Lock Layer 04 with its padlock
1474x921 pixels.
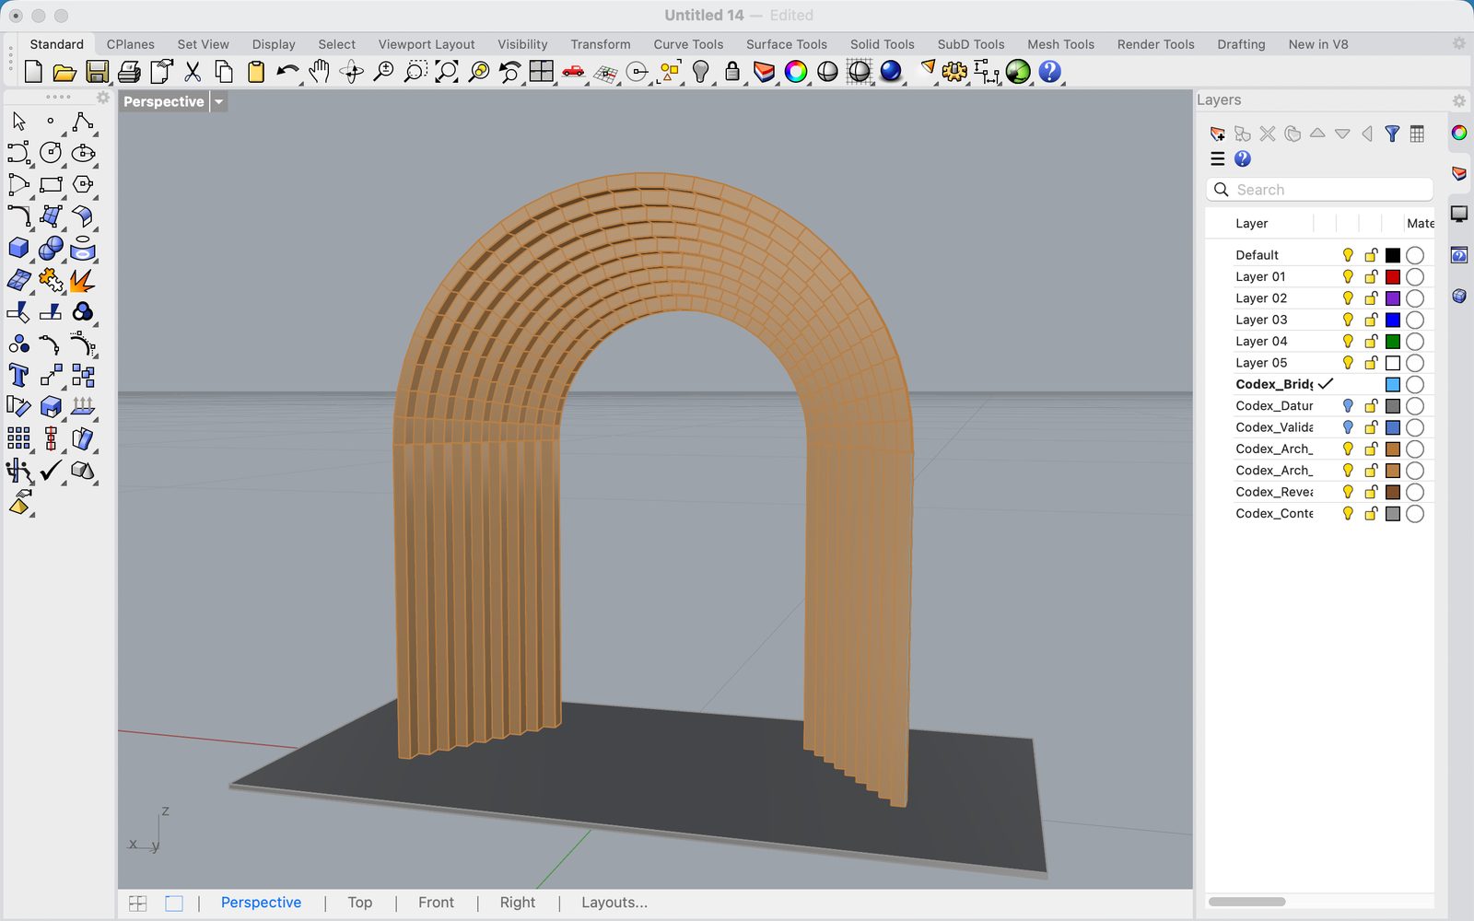coord(1371,342)
